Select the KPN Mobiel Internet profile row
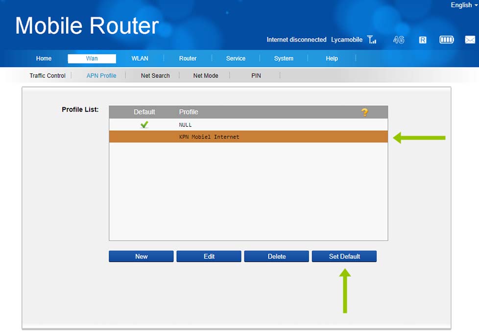This screenshot has width=479, height=332. [x=248, y=137]
